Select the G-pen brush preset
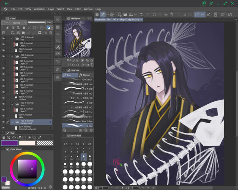238x190 pixels. pos(77,125)
